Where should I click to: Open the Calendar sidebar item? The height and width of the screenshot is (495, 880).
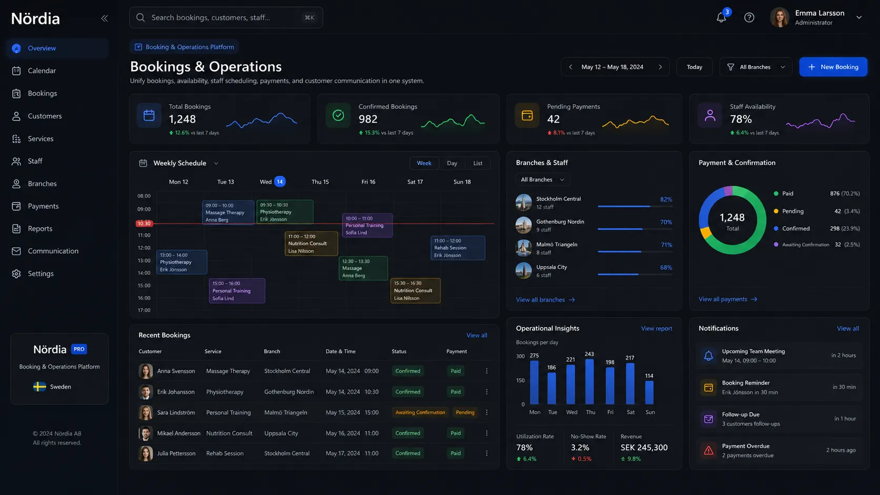pyautogui.click(x=57, y=70)
